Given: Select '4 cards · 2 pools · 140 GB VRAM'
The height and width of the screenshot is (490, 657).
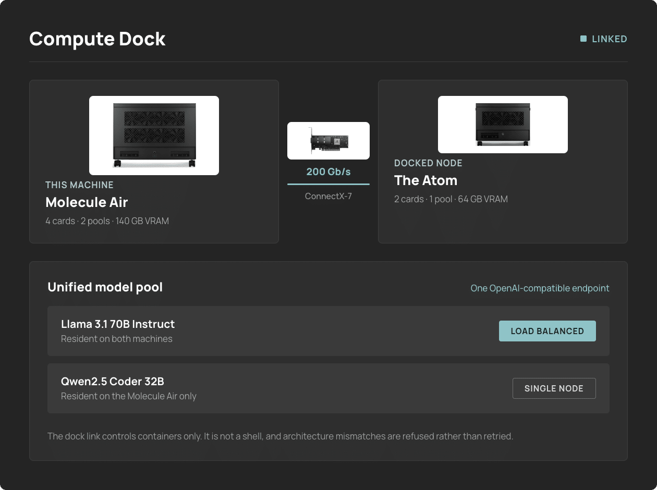Looking at the screenshot, I should [107, 221].
